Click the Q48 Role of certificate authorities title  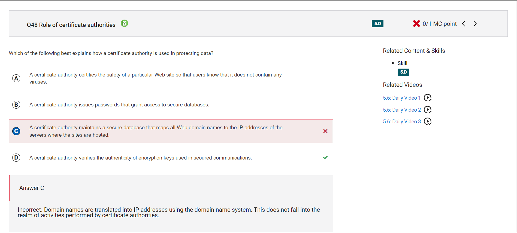[71, 25]
